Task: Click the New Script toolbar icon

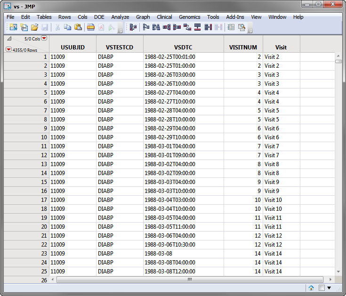Action: click(23, 27)
